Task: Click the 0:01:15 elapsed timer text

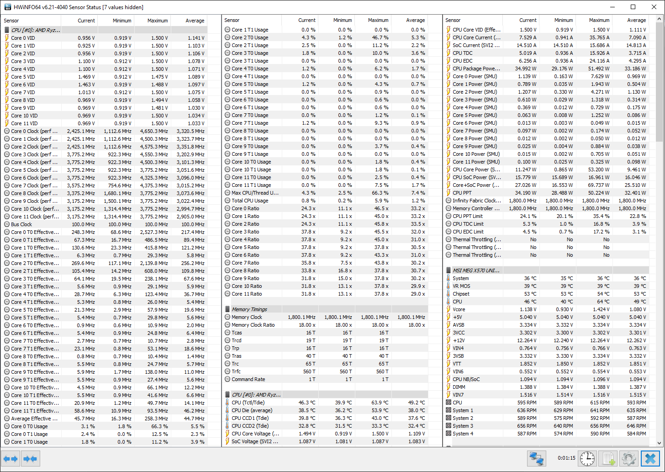Action: tap(566, 458)
